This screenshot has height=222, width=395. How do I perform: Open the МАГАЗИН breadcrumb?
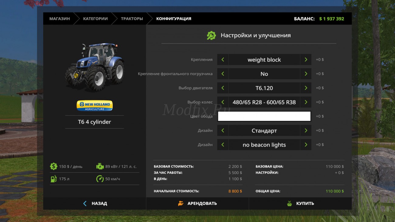pyautogui.click(x=60, y=19)
